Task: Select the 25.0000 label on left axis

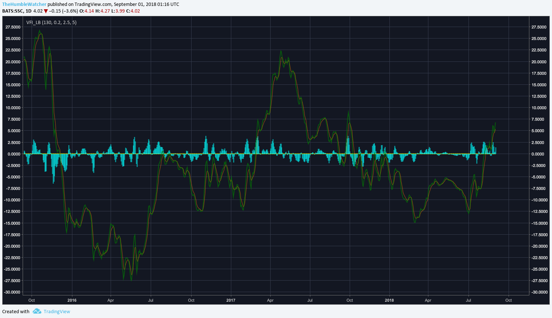Action: click(13, 39)
